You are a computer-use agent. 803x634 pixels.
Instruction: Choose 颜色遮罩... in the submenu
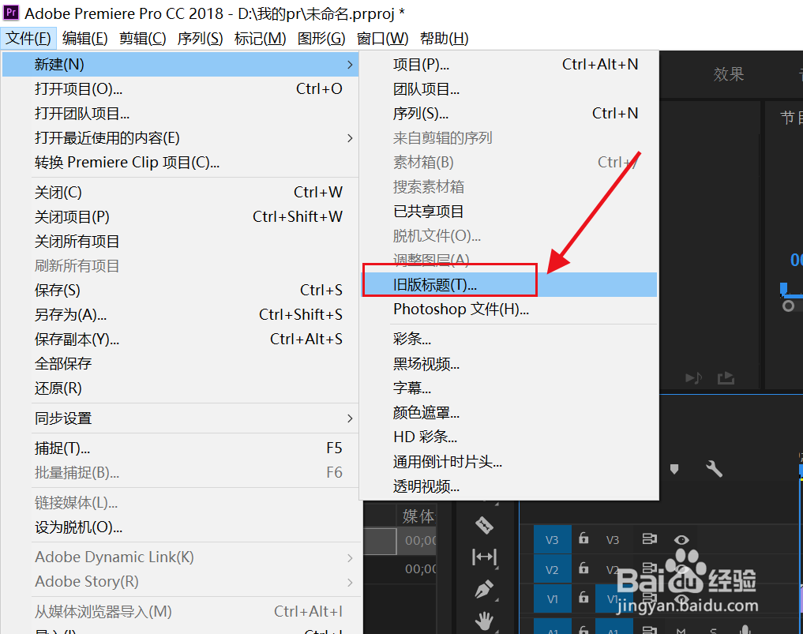click(509, 413)
